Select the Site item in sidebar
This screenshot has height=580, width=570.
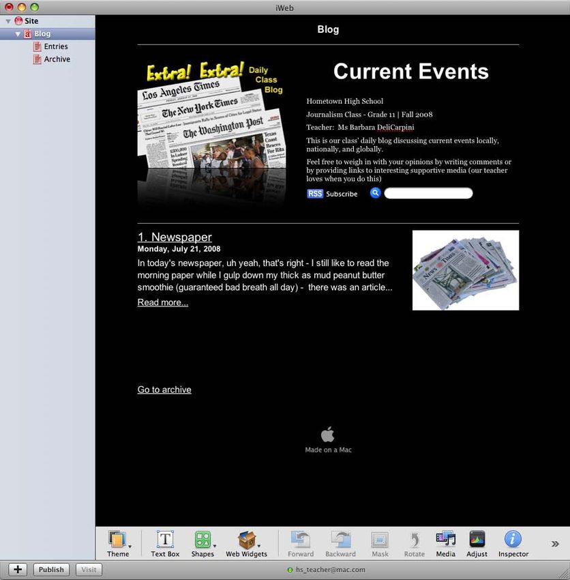pyautogui.click(x=47, y=21)
